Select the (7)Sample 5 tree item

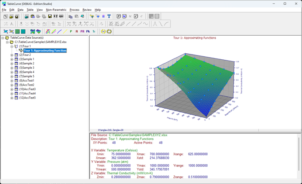(x=27, y=77)
